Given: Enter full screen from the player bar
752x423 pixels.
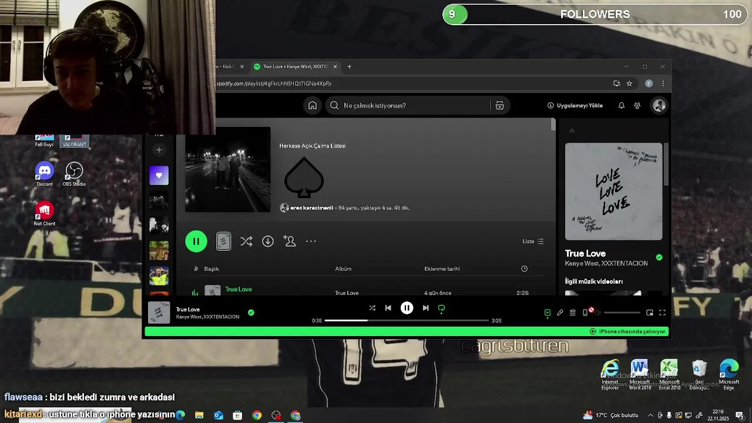Looking at the screenshot, I should (662, 313).
